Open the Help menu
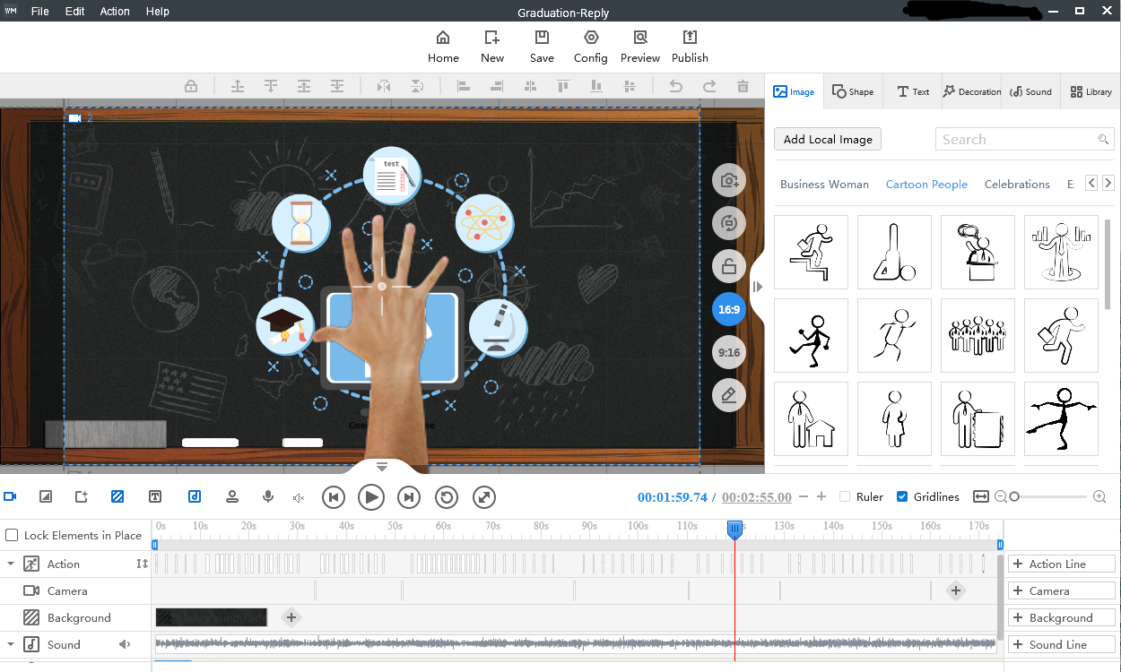Screen dimensions: 1121x672 157,12
